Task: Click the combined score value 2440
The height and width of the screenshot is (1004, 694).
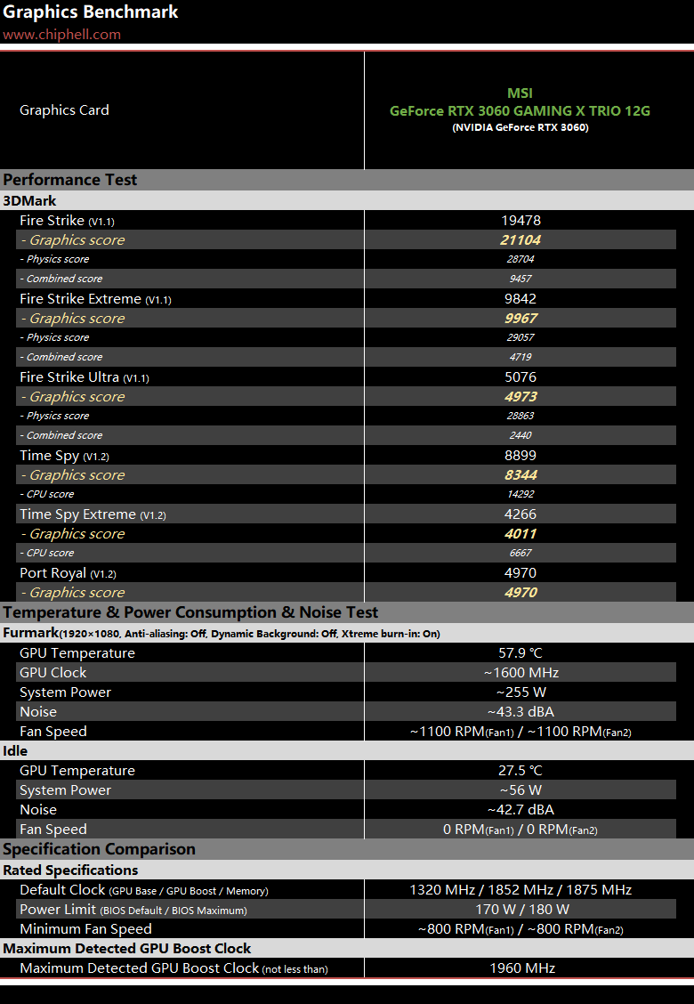Action: pos(520,434)
